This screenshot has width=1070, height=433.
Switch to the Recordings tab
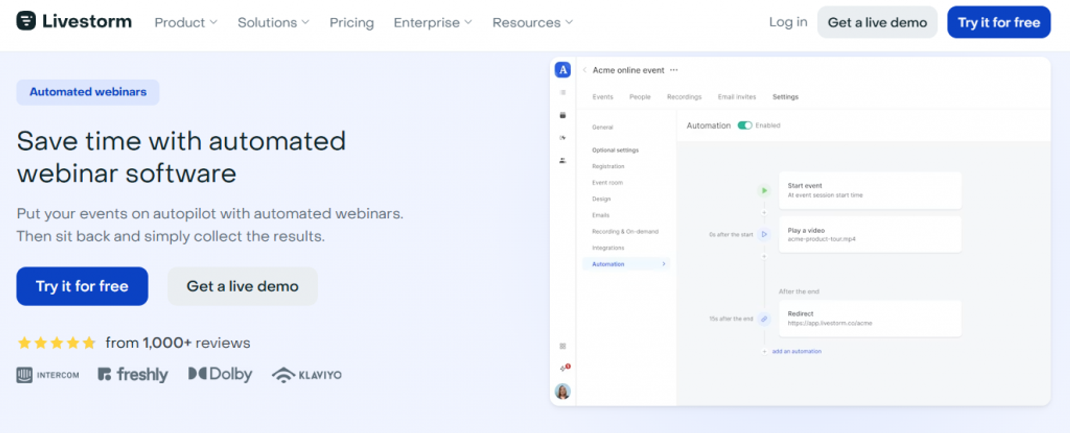point(684,97)
